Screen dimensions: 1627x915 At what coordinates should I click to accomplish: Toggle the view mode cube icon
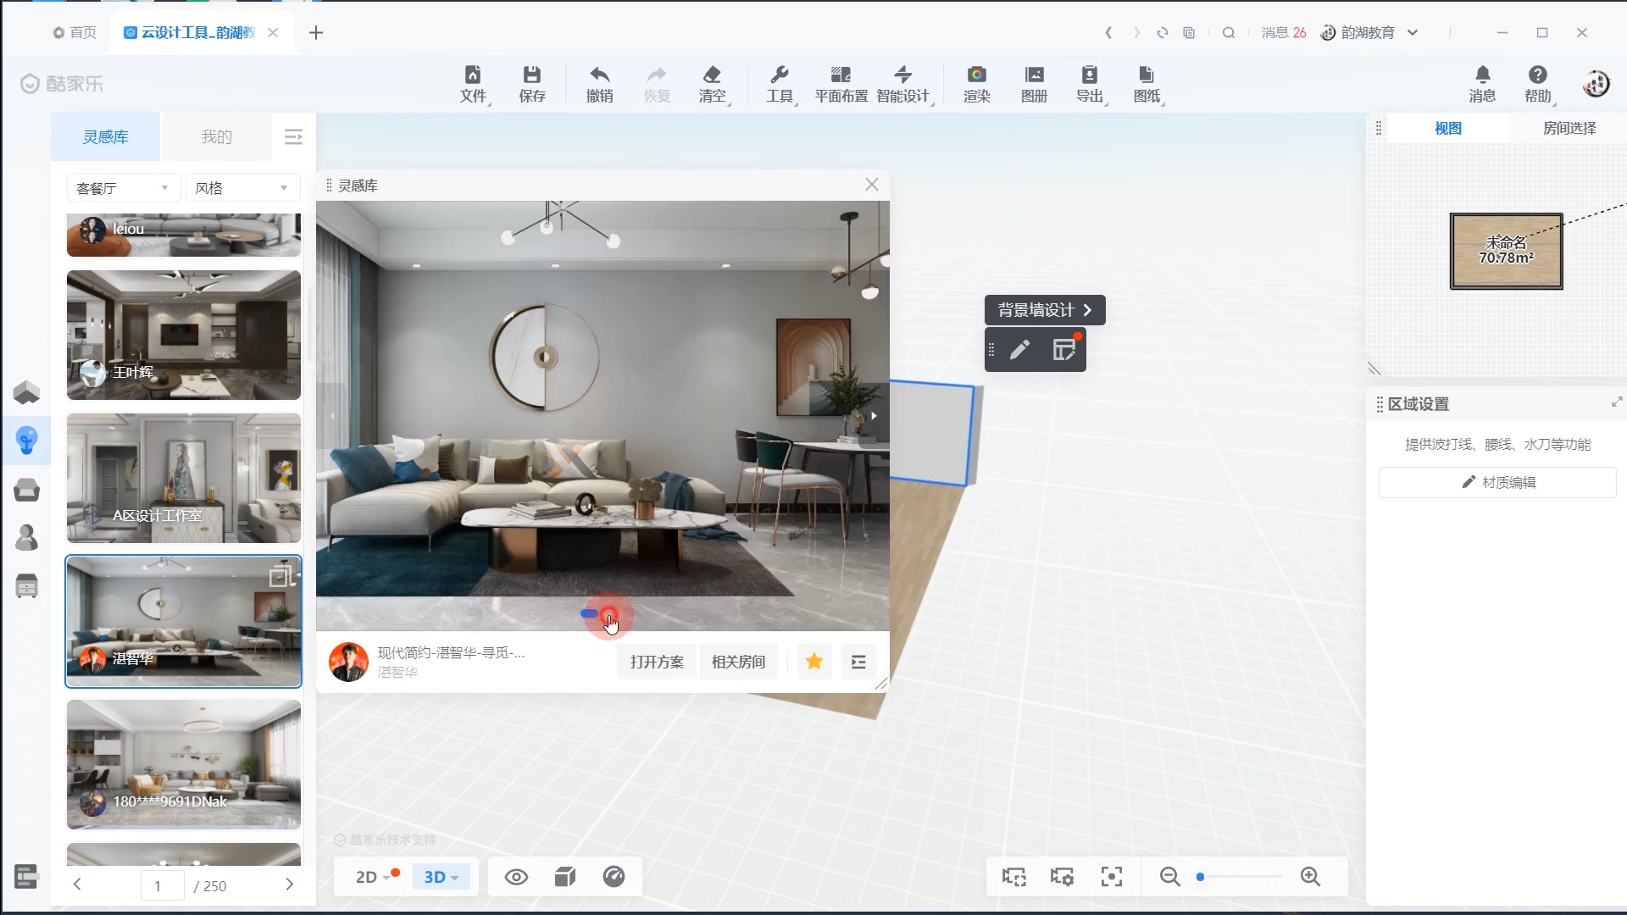click(x=565, y=877)
